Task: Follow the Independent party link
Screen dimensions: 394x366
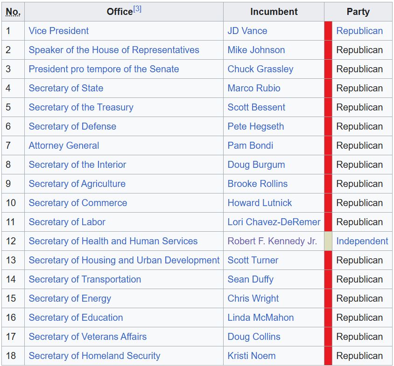Action: coord(362,241)
